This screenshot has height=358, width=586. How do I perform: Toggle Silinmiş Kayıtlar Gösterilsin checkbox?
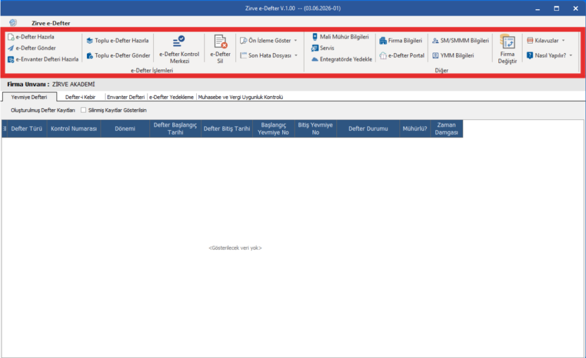(84, 110)
